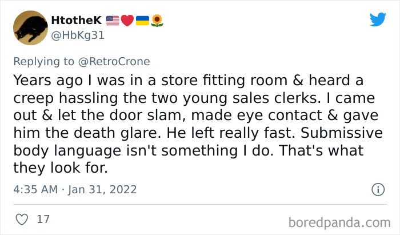The image size is (400, 235).
Task: Click the final line 'they look for.'
Action: click(61, 168)
